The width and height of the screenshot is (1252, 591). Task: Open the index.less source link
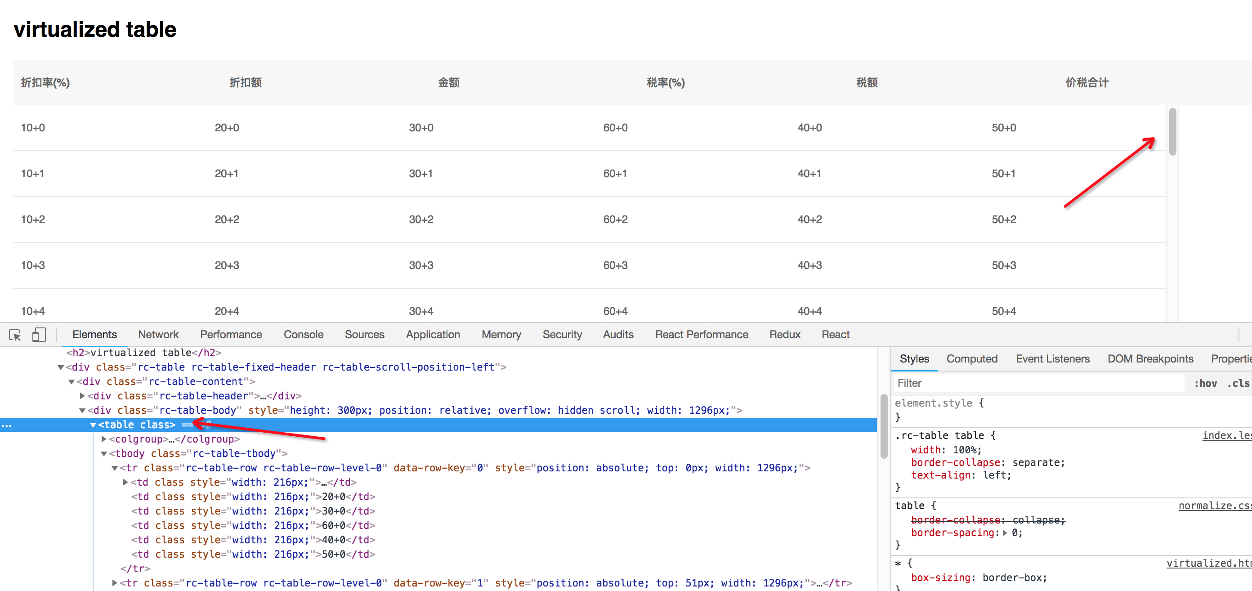1226,435
